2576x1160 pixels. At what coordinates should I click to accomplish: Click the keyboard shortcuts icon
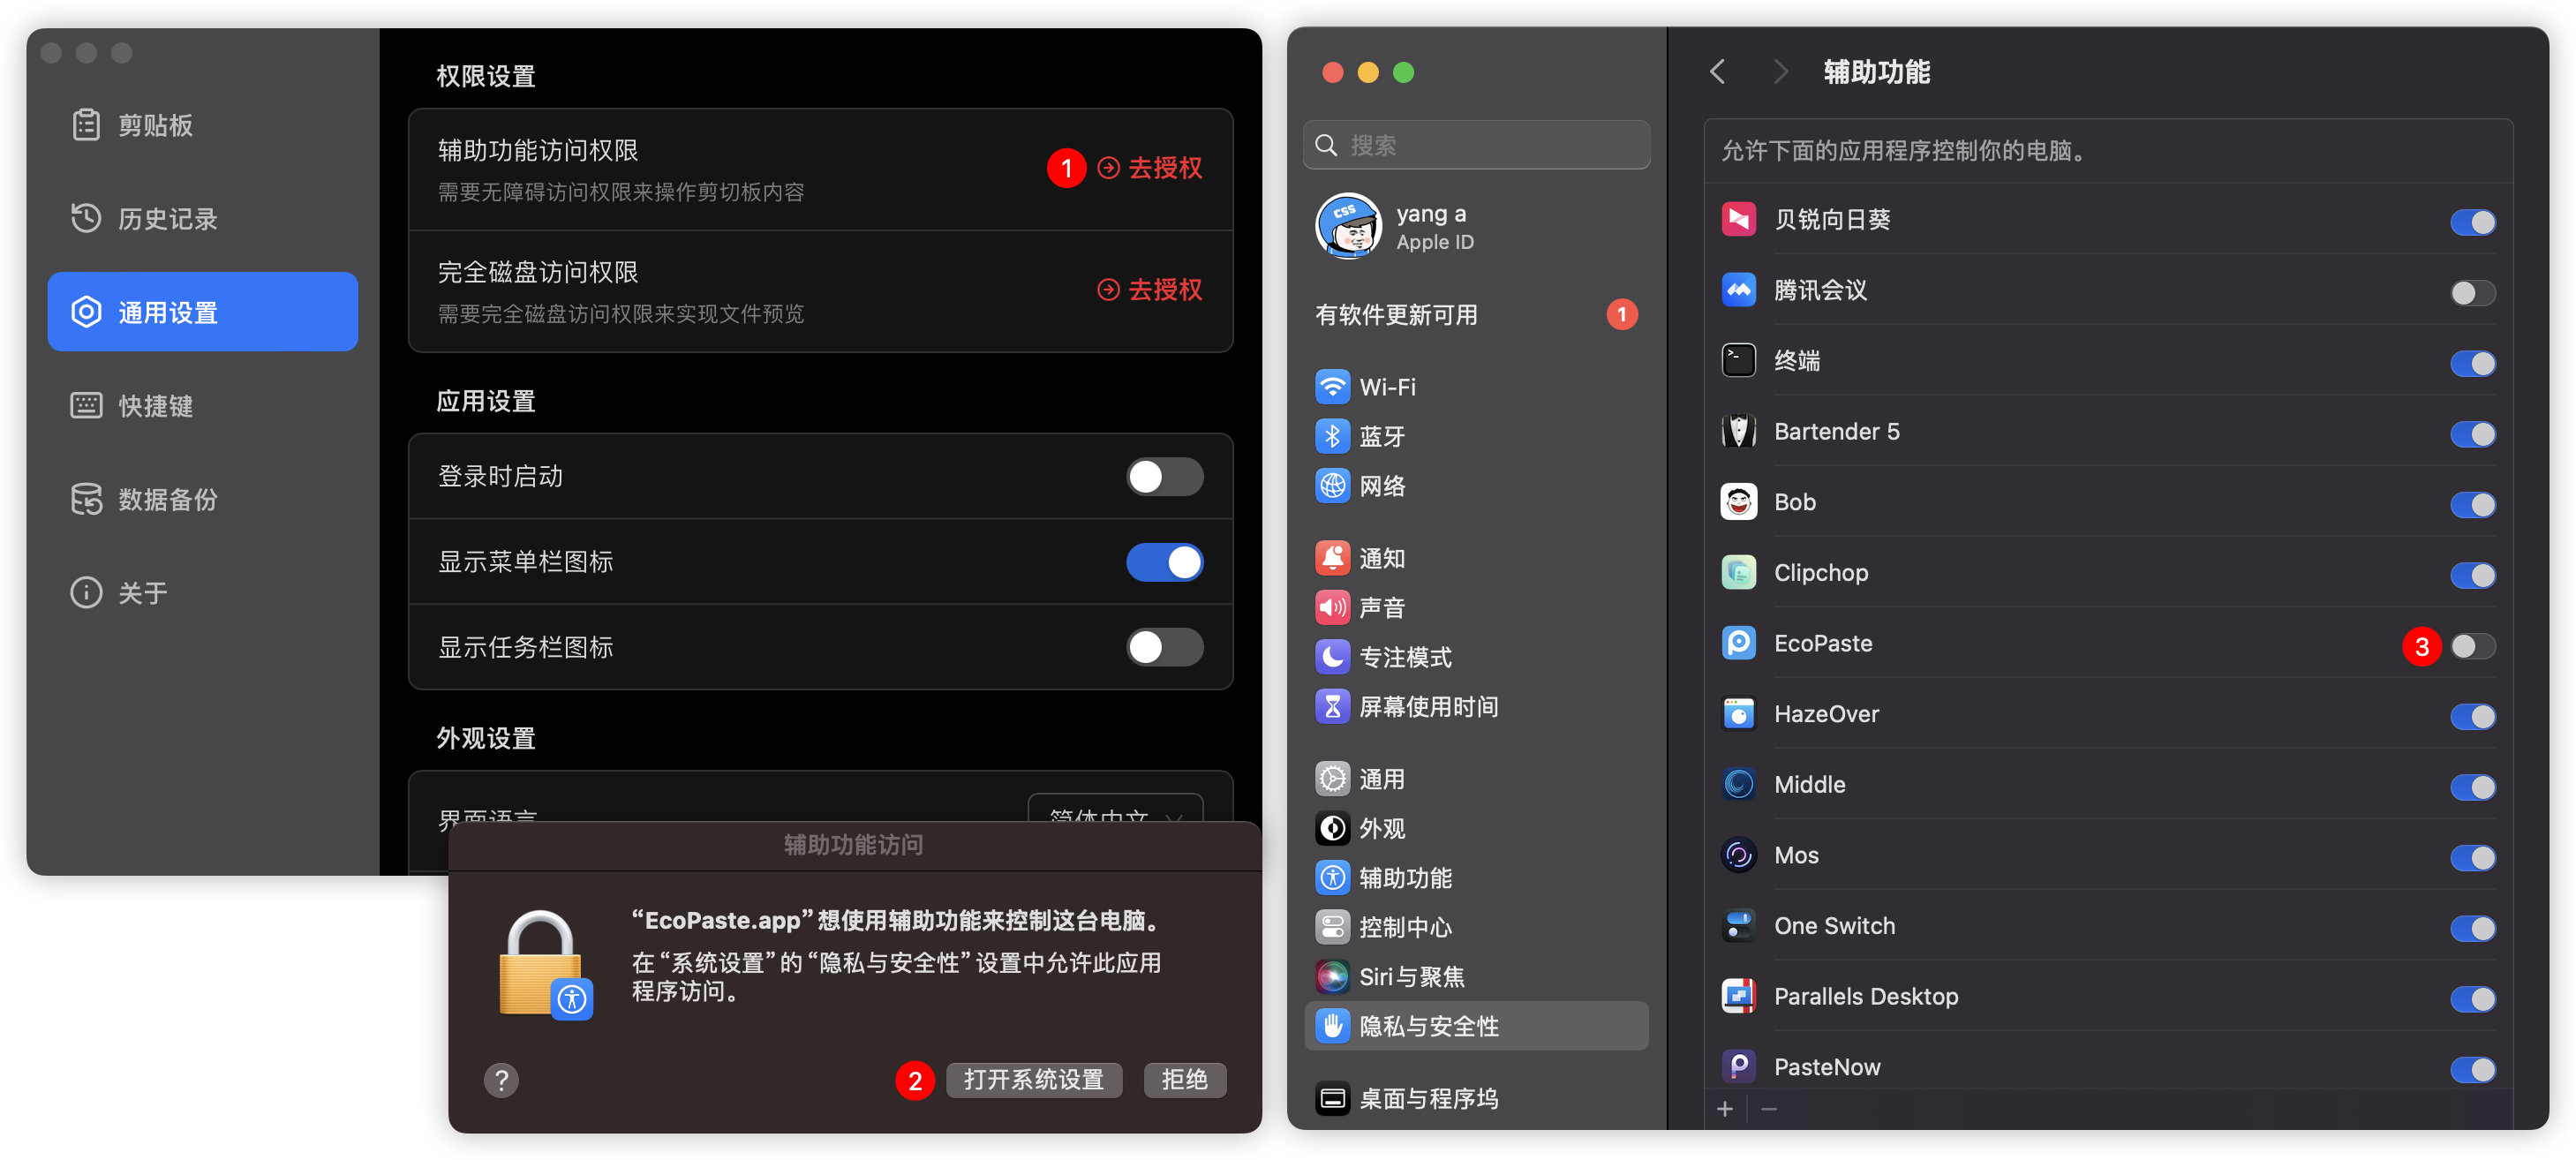click(86, 405)
